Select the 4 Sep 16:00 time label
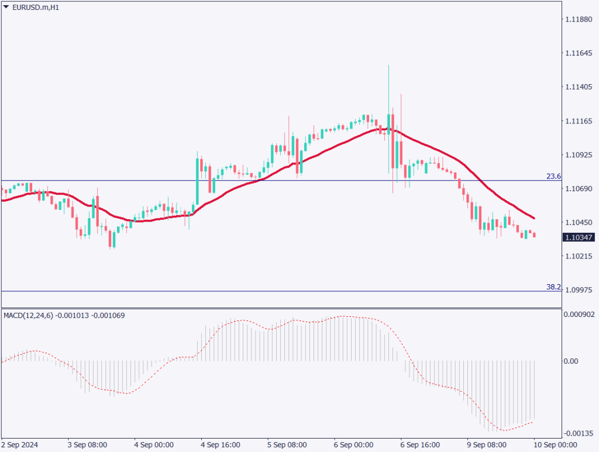599x452 pixels. (220, 445)
